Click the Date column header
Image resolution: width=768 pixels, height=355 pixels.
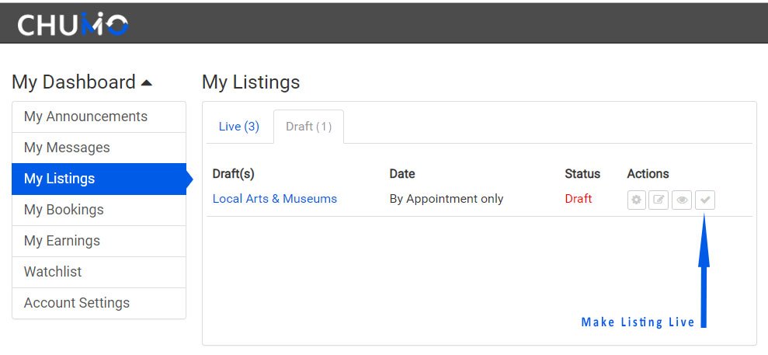click(402, 174)
